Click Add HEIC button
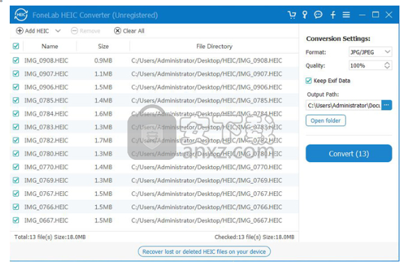 pyautogui.click(x=32, y=31)
